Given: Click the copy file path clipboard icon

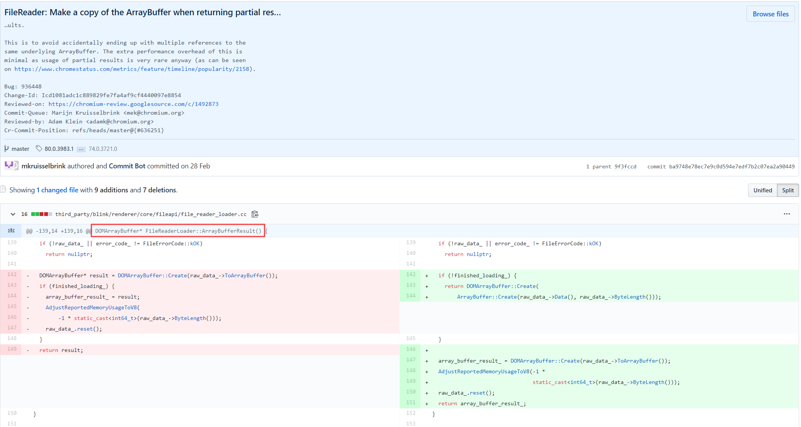Looking at the screenshot, I should click(255, 214).
